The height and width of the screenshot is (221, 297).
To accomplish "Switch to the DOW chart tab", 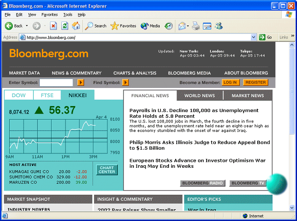I will click(19, 95).
